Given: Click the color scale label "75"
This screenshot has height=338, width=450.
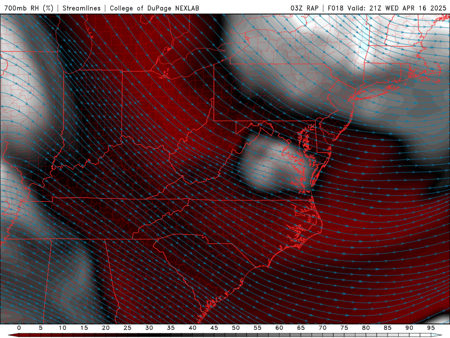Looking at the screenshot, I should (x=344, y=328).
